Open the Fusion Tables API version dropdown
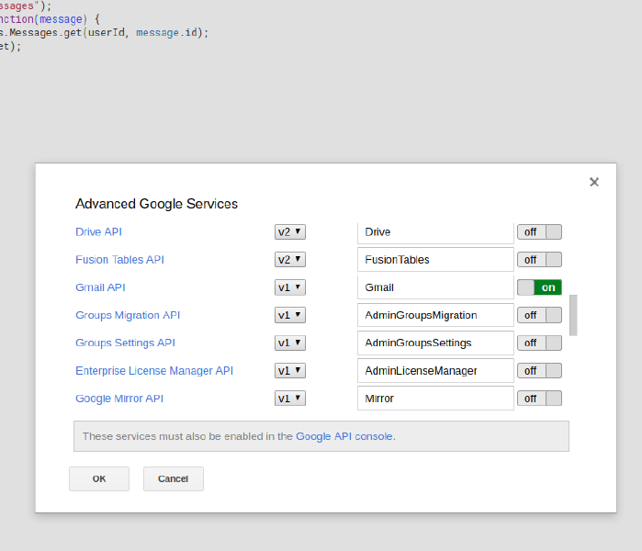Screen dimensions: 642x551 coord(290,260)
